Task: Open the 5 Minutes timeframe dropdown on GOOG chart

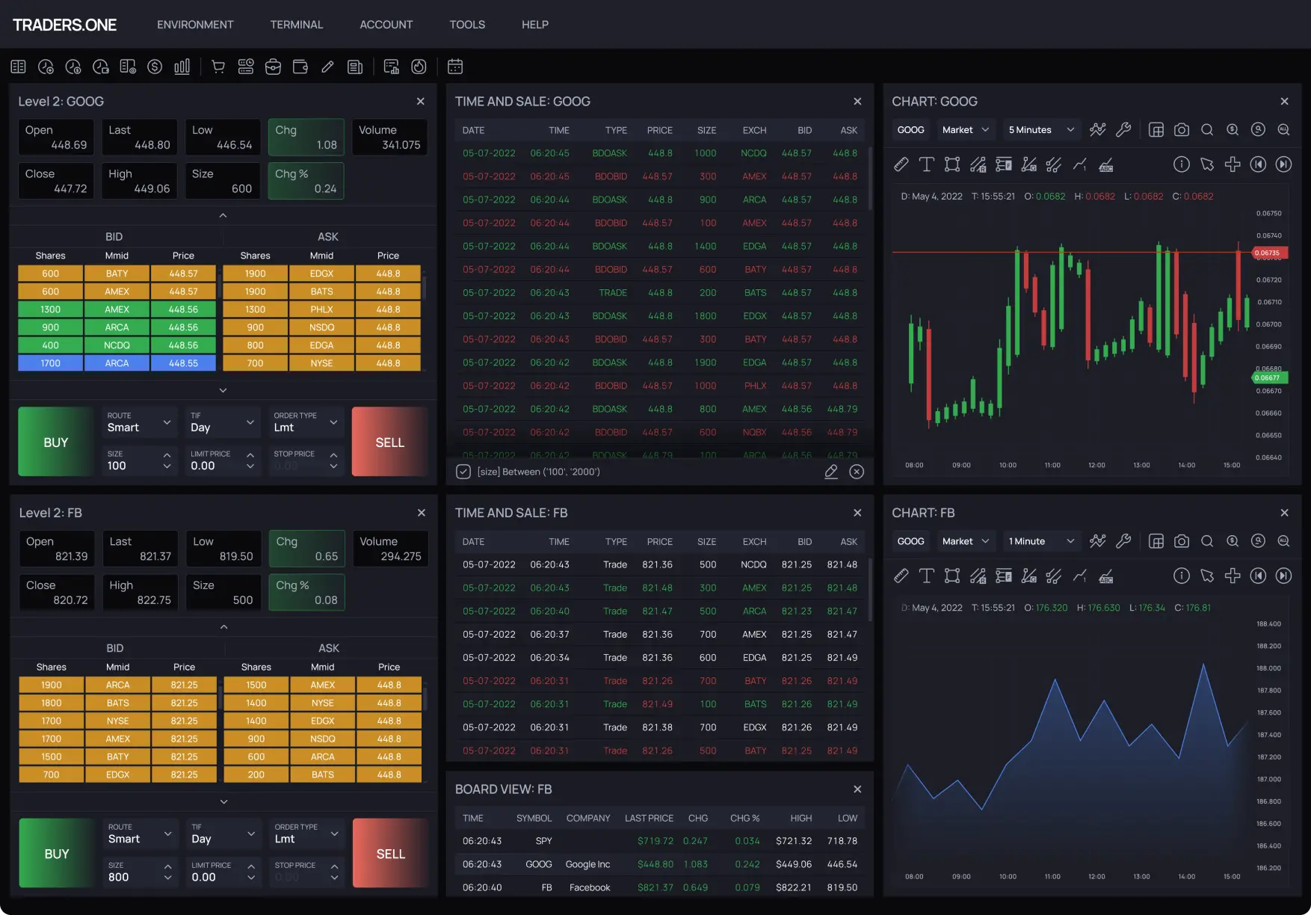Action: pyautogui.click(x=1041, y=129)
